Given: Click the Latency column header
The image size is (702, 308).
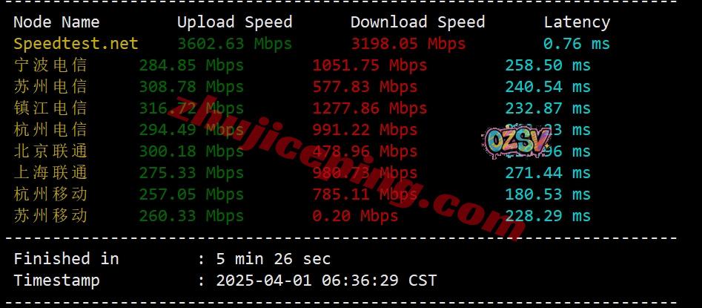Looking at the screenshot, I should 577,22.
